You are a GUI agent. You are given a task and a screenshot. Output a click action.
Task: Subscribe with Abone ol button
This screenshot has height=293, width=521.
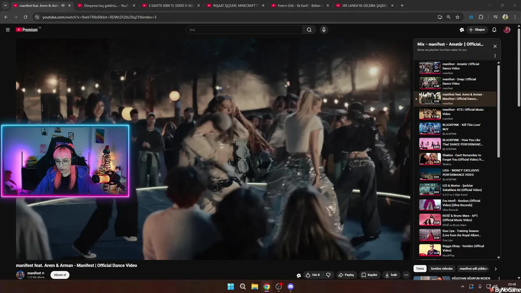[60, 275]
